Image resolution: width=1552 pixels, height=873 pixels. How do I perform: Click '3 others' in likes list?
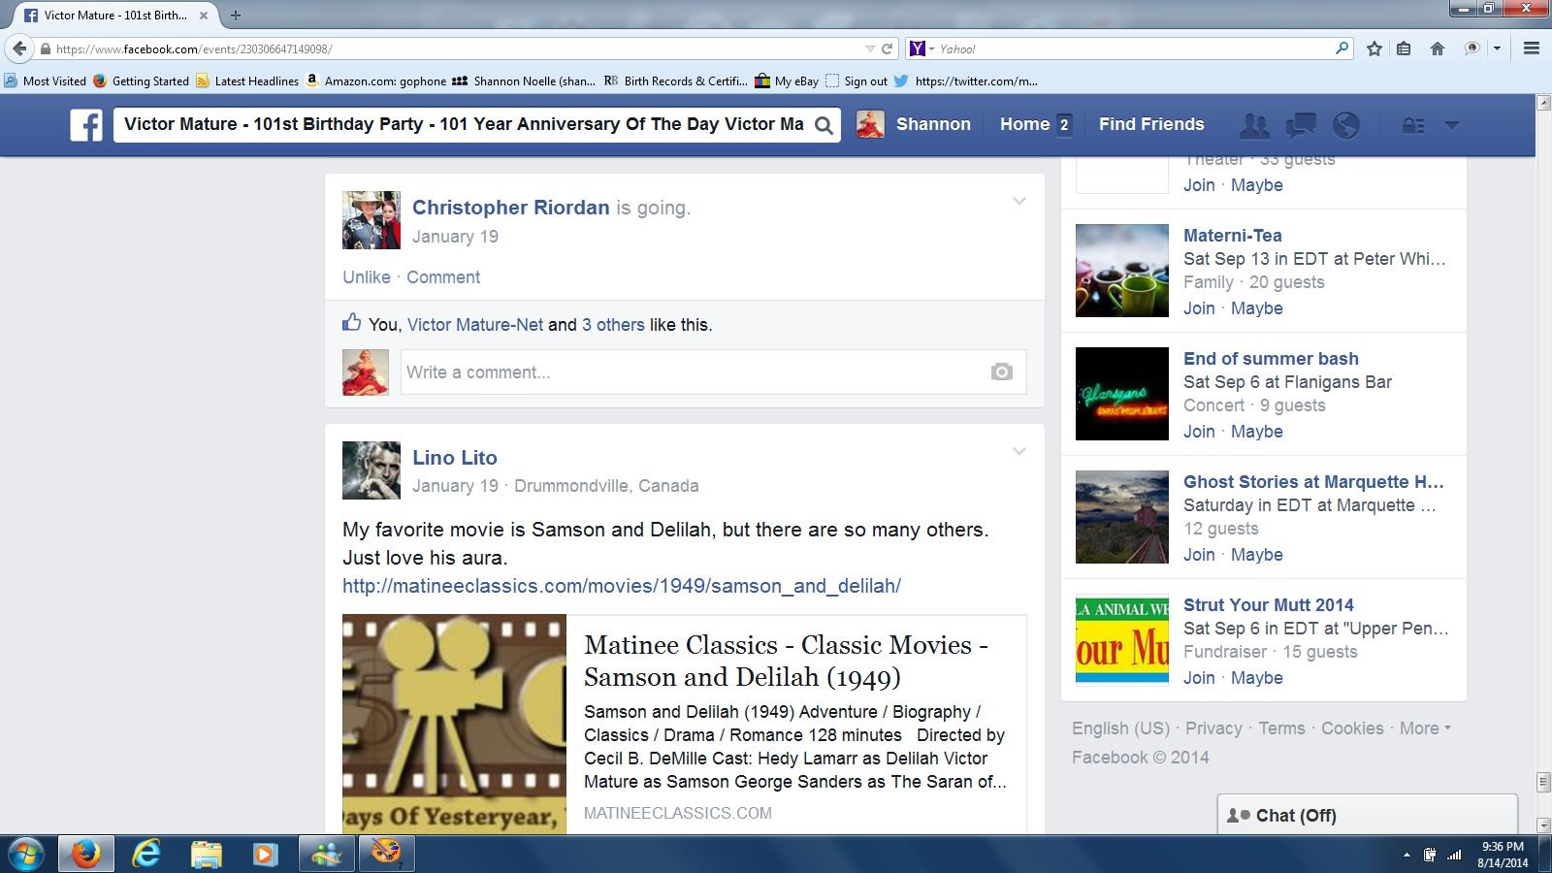point(613,325)
